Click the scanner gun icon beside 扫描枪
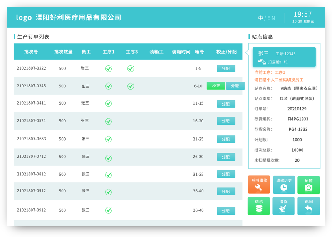The image size is (332, 237). 262,62
